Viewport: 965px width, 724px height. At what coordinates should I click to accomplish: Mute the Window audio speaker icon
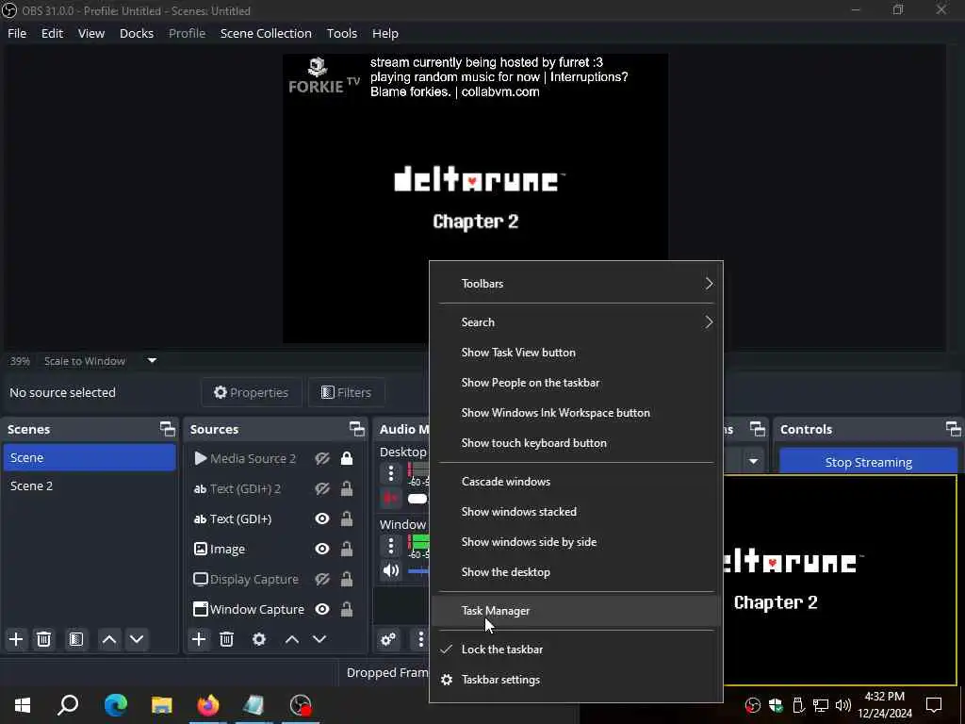(391, 570)
